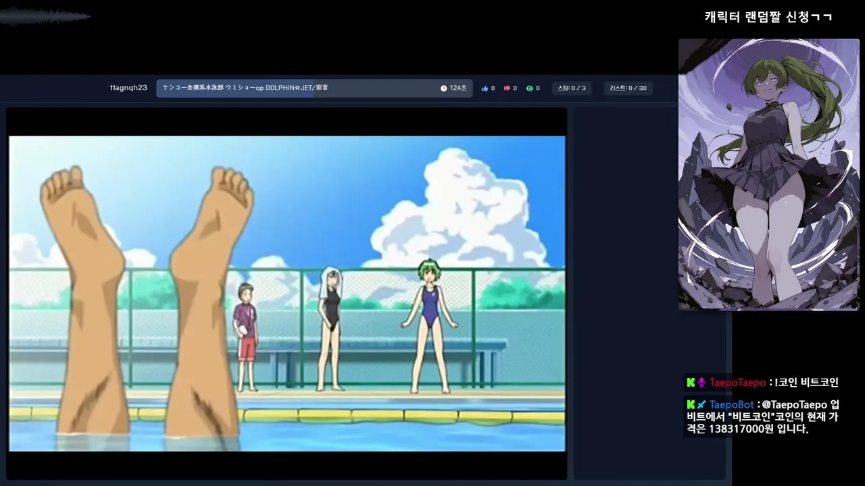This screenshot has height=486, width=865.
Task: Click the thumbs-down dislike icon
Action: [x=507, y=88]
